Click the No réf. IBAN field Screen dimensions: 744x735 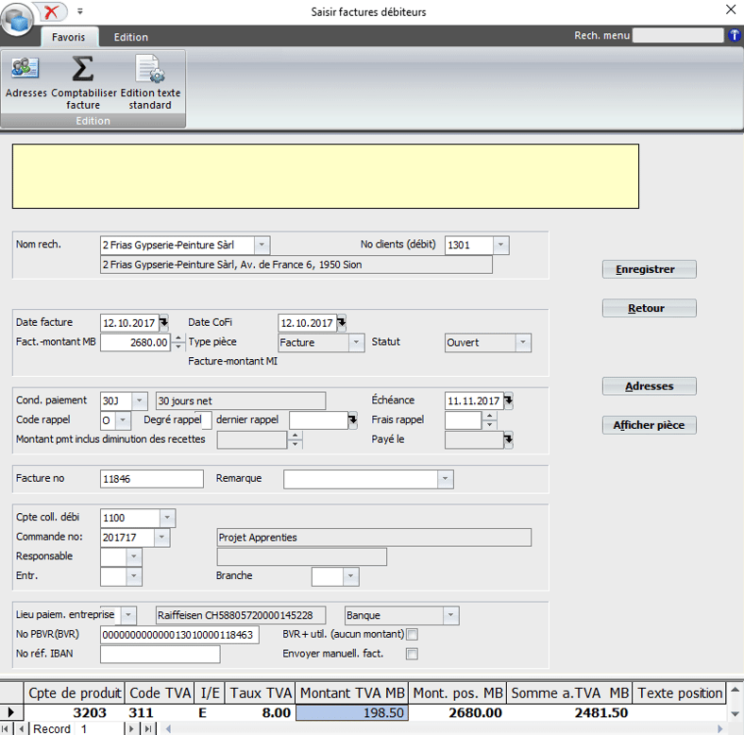tap(160, 655)
